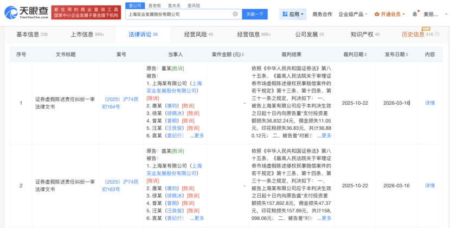Clear the search box with the X icon
450x228 pixels.
pyautogui.click(x=235, y=14)
